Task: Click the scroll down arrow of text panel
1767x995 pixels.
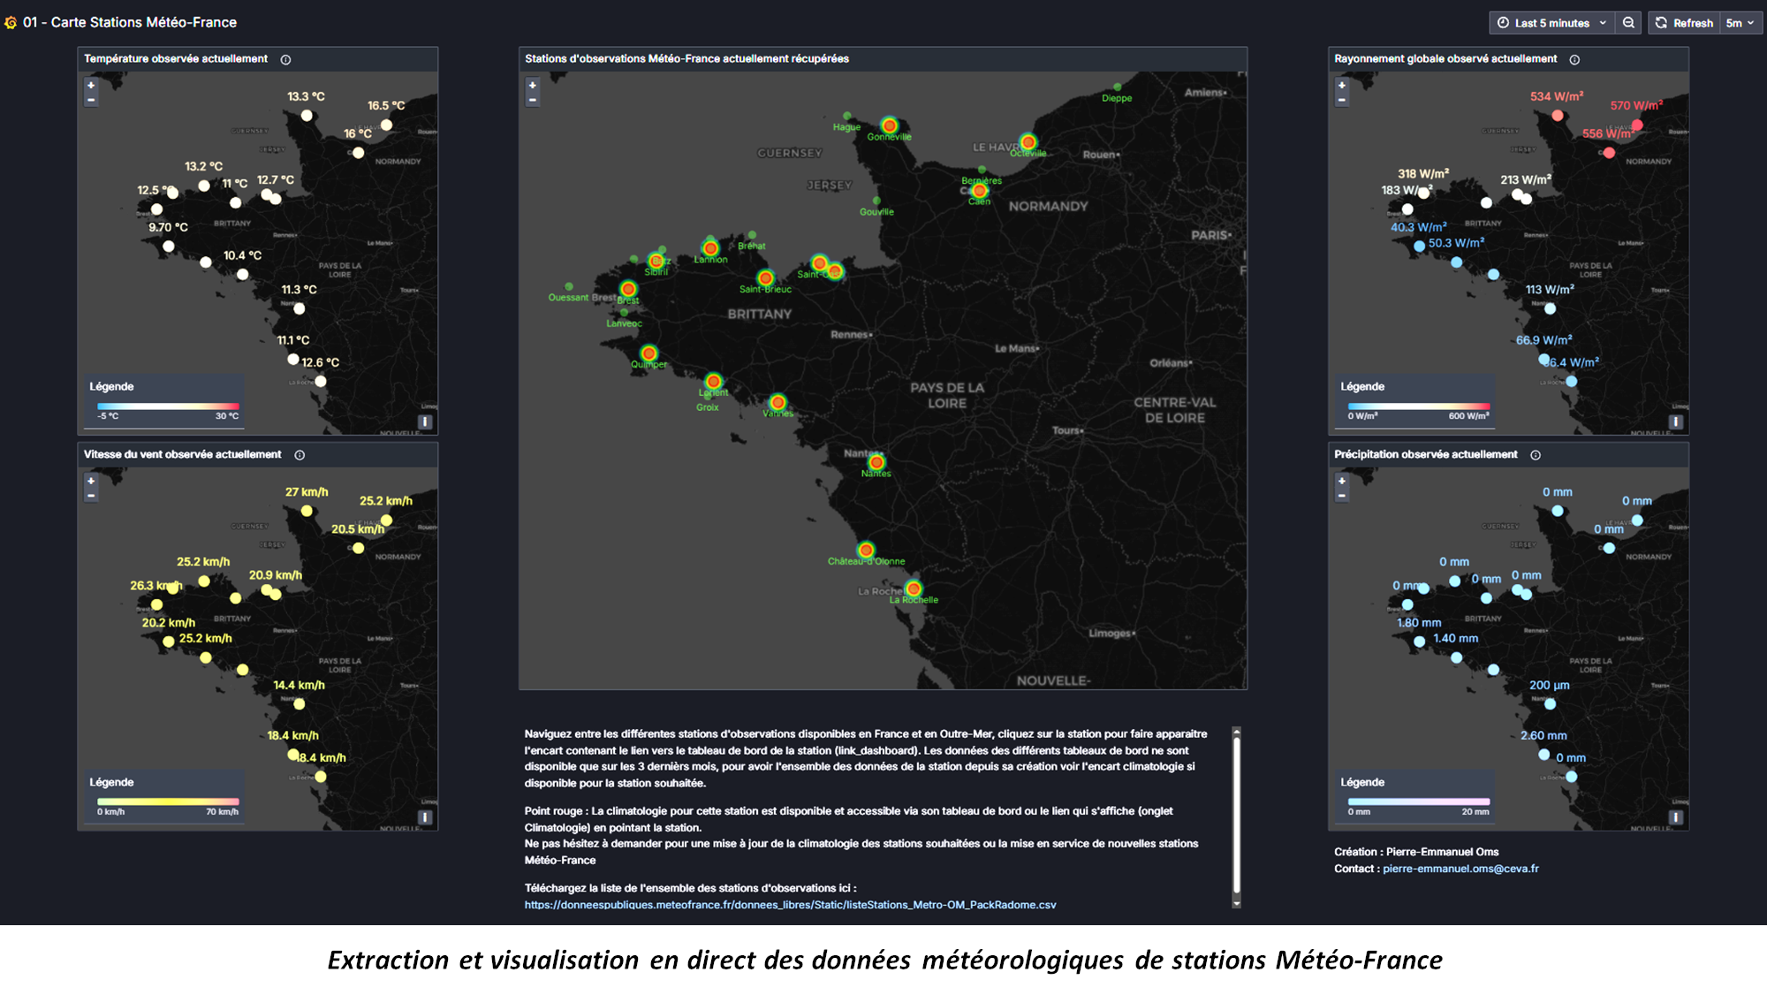Action: pos(1237,904)
